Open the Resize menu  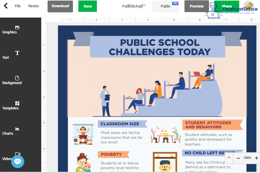coord(33,5)
